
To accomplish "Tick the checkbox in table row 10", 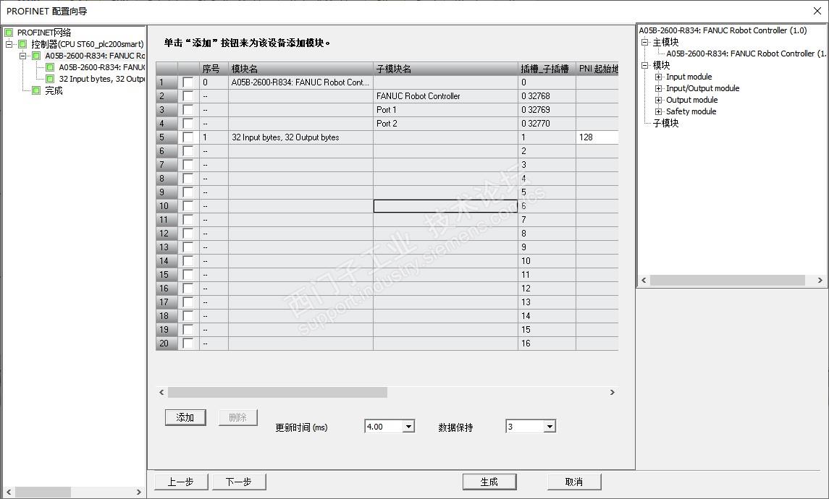I will (188, 206).
